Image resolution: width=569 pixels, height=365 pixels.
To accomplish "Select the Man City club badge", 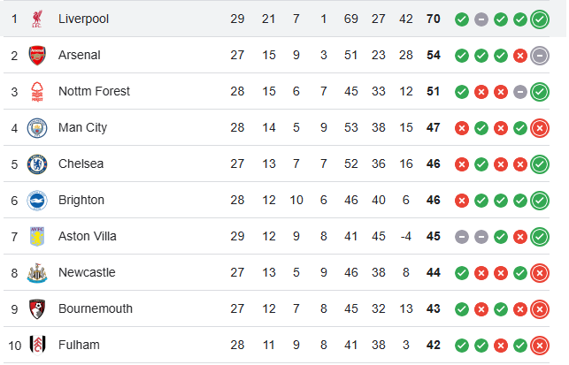I will click(x=37, y=128).
